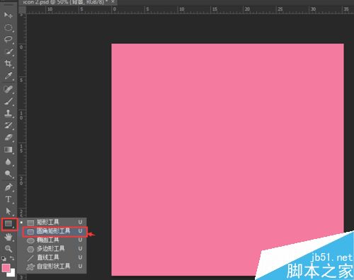The image size is (354, 280).
Task: Click the Rectangle shape tool in toolbar
Action: pyautogui.click(x=8, y=223)
